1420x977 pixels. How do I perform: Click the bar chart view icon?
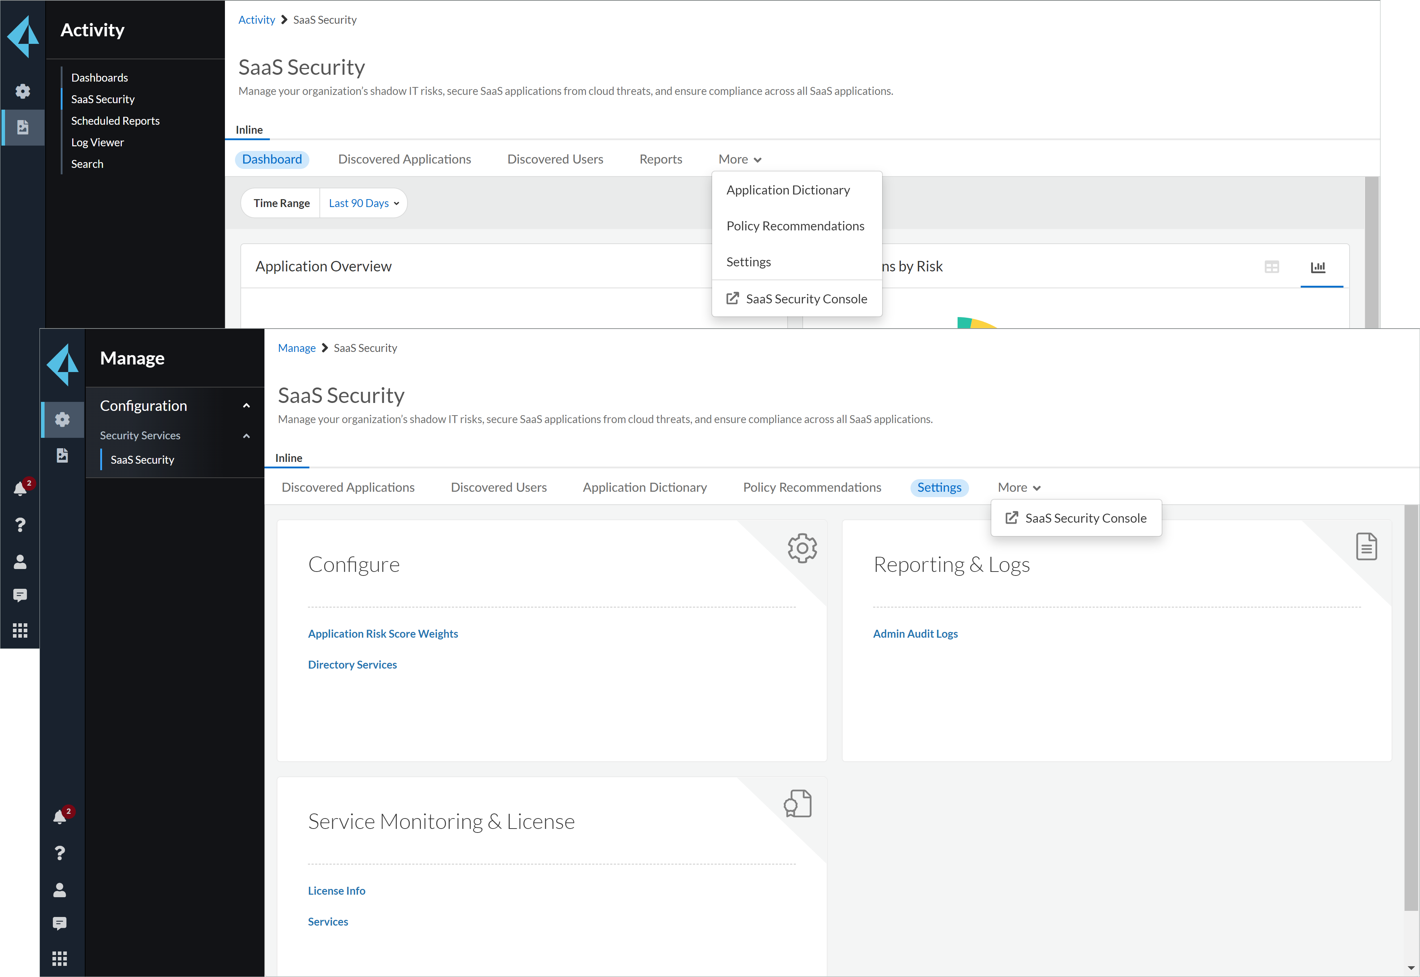point(1318,267)
